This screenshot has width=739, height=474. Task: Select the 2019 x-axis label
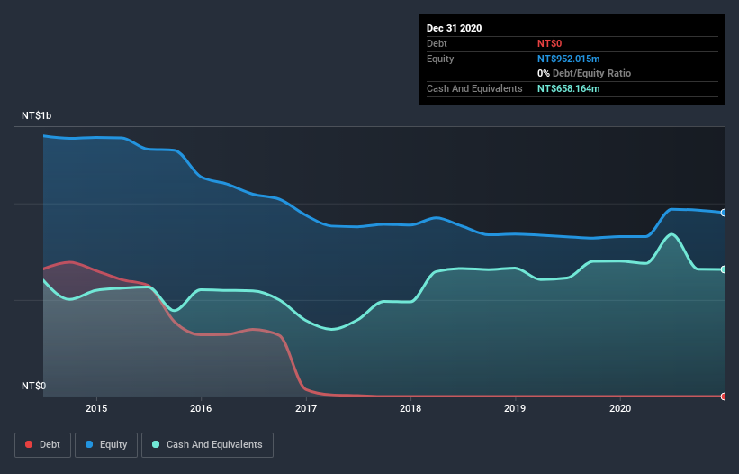[x=515, y=408]
